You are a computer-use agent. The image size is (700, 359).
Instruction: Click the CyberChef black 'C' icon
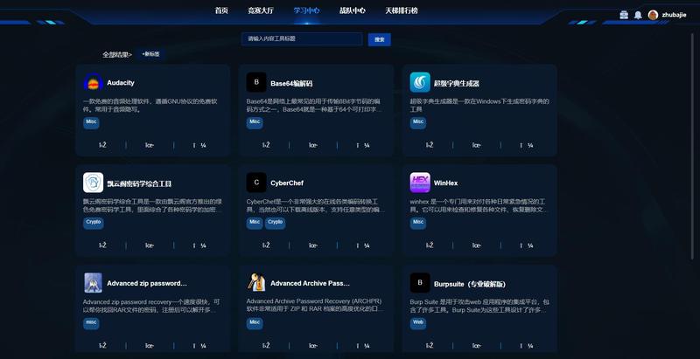tap(256, 183)
